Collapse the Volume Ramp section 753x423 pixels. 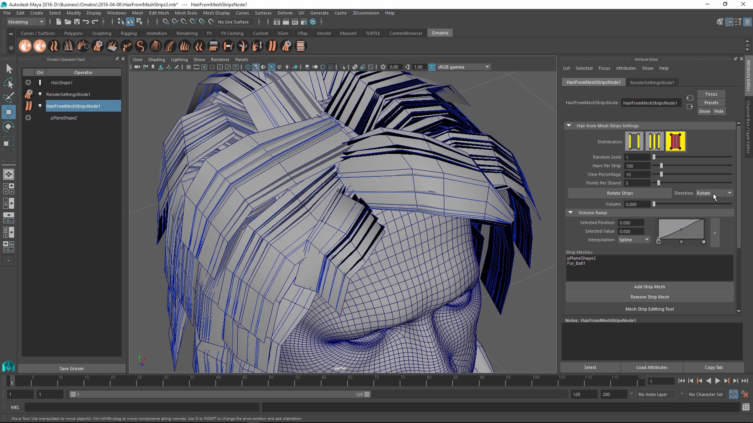click(x=570, y=212)
